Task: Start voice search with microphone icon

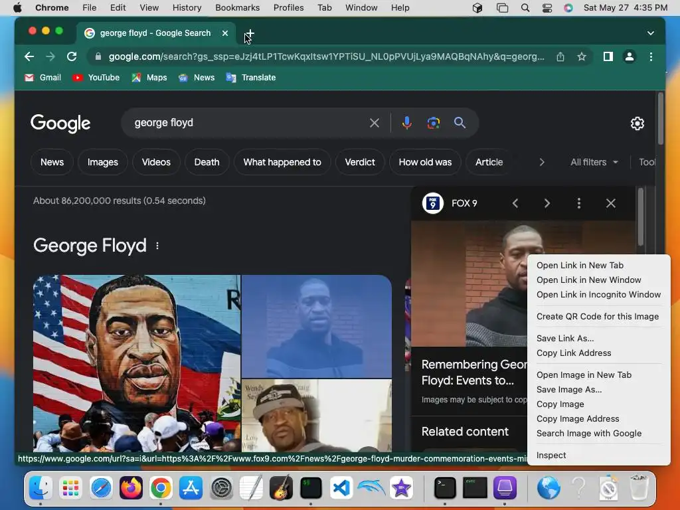Action: [407, 123]
